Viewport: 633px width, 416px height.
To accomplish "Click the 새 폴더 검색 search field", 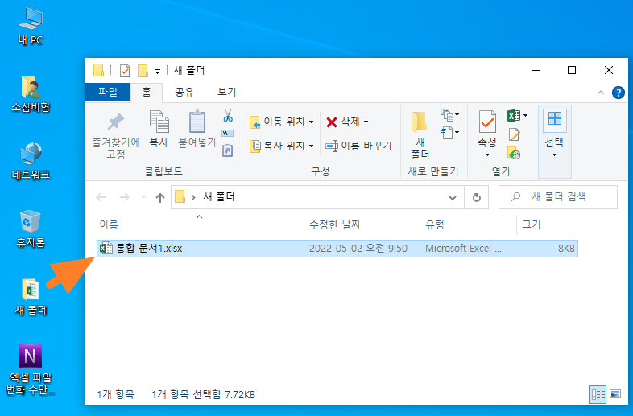I will tap(558, 197).
